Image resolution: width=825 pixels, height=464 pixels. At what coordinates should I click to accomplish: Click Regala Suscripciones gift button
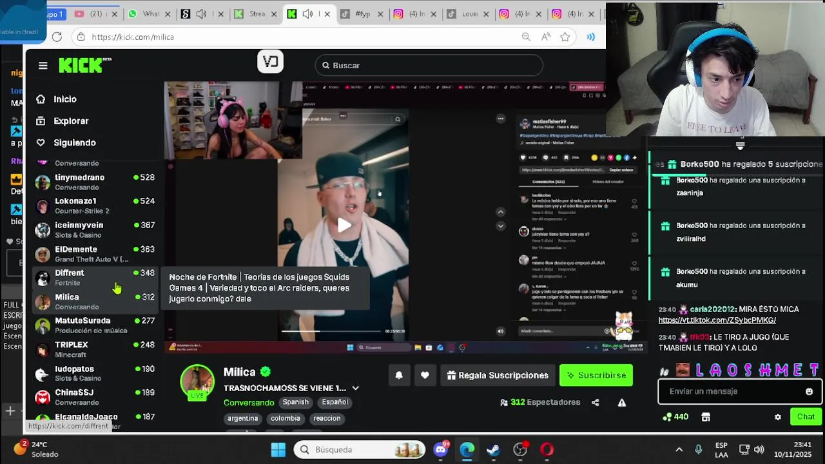(498, 375)
